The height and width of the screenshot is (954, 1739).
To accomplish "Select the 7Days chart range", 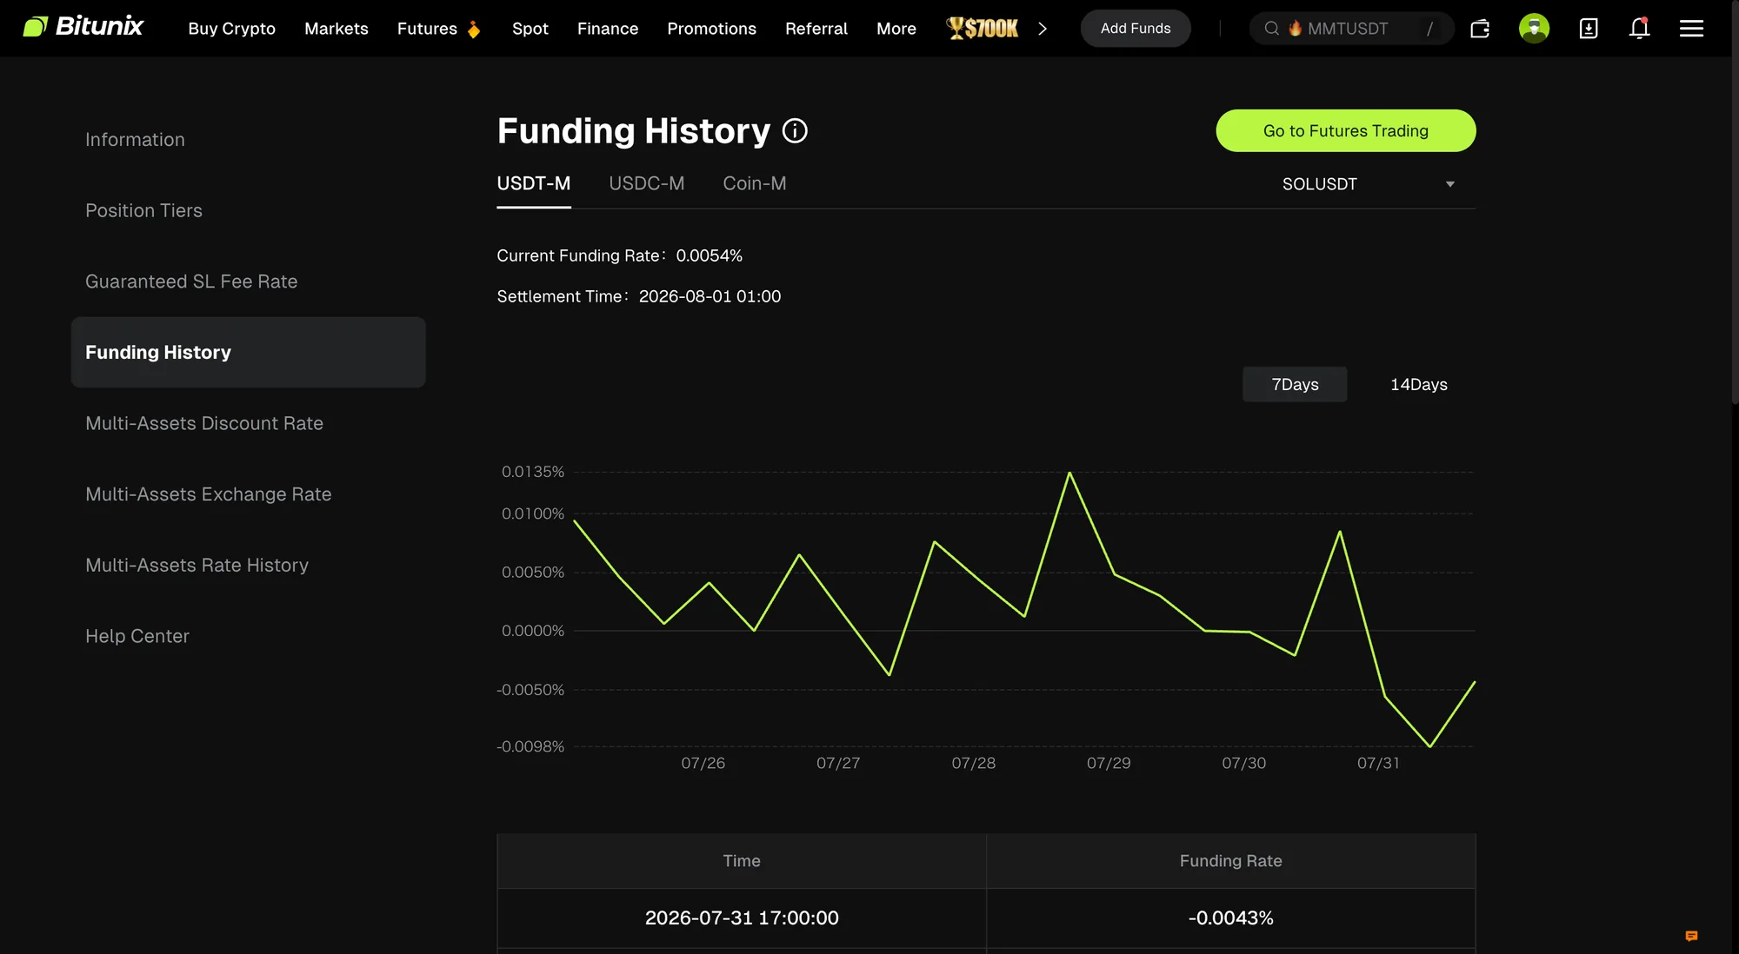I will point(1295,384).
